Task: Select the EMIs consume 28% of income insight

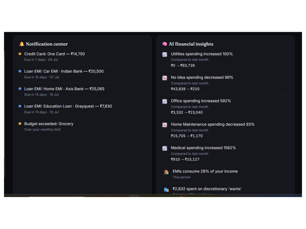Action: pos(226,174)
